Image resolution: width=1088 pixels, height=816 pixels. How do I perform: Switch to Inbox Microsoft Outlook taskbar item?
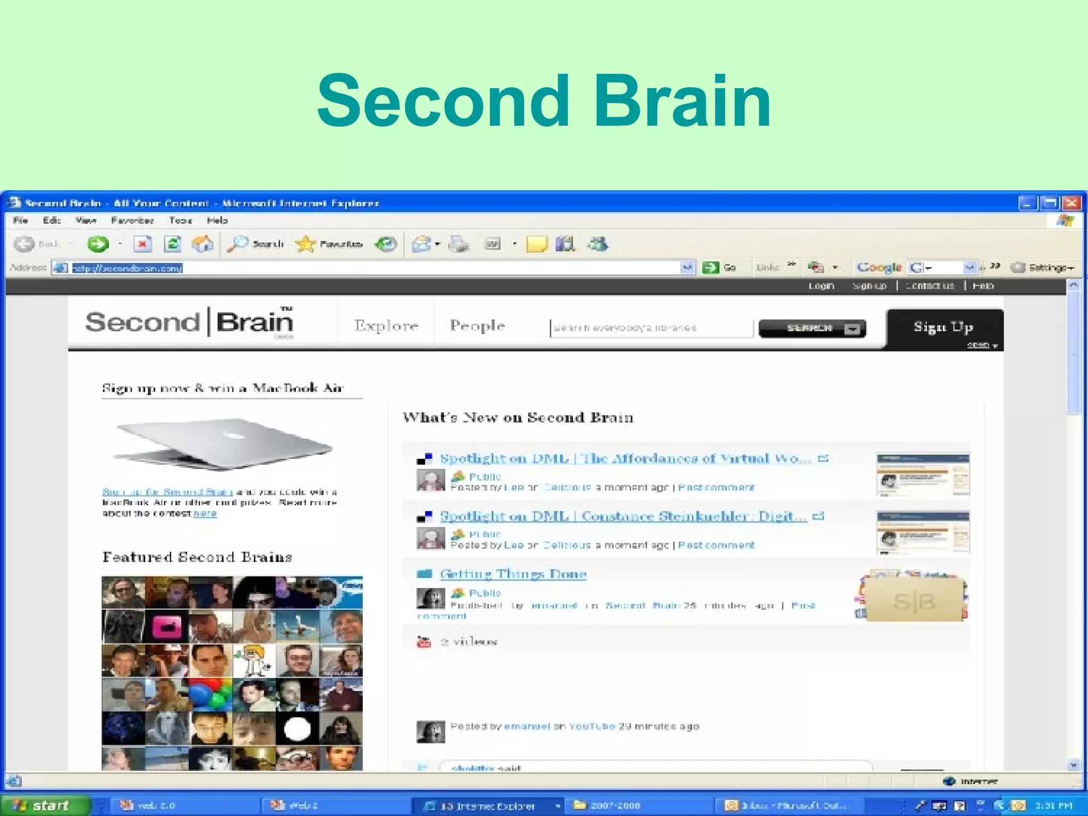(789, 805)
